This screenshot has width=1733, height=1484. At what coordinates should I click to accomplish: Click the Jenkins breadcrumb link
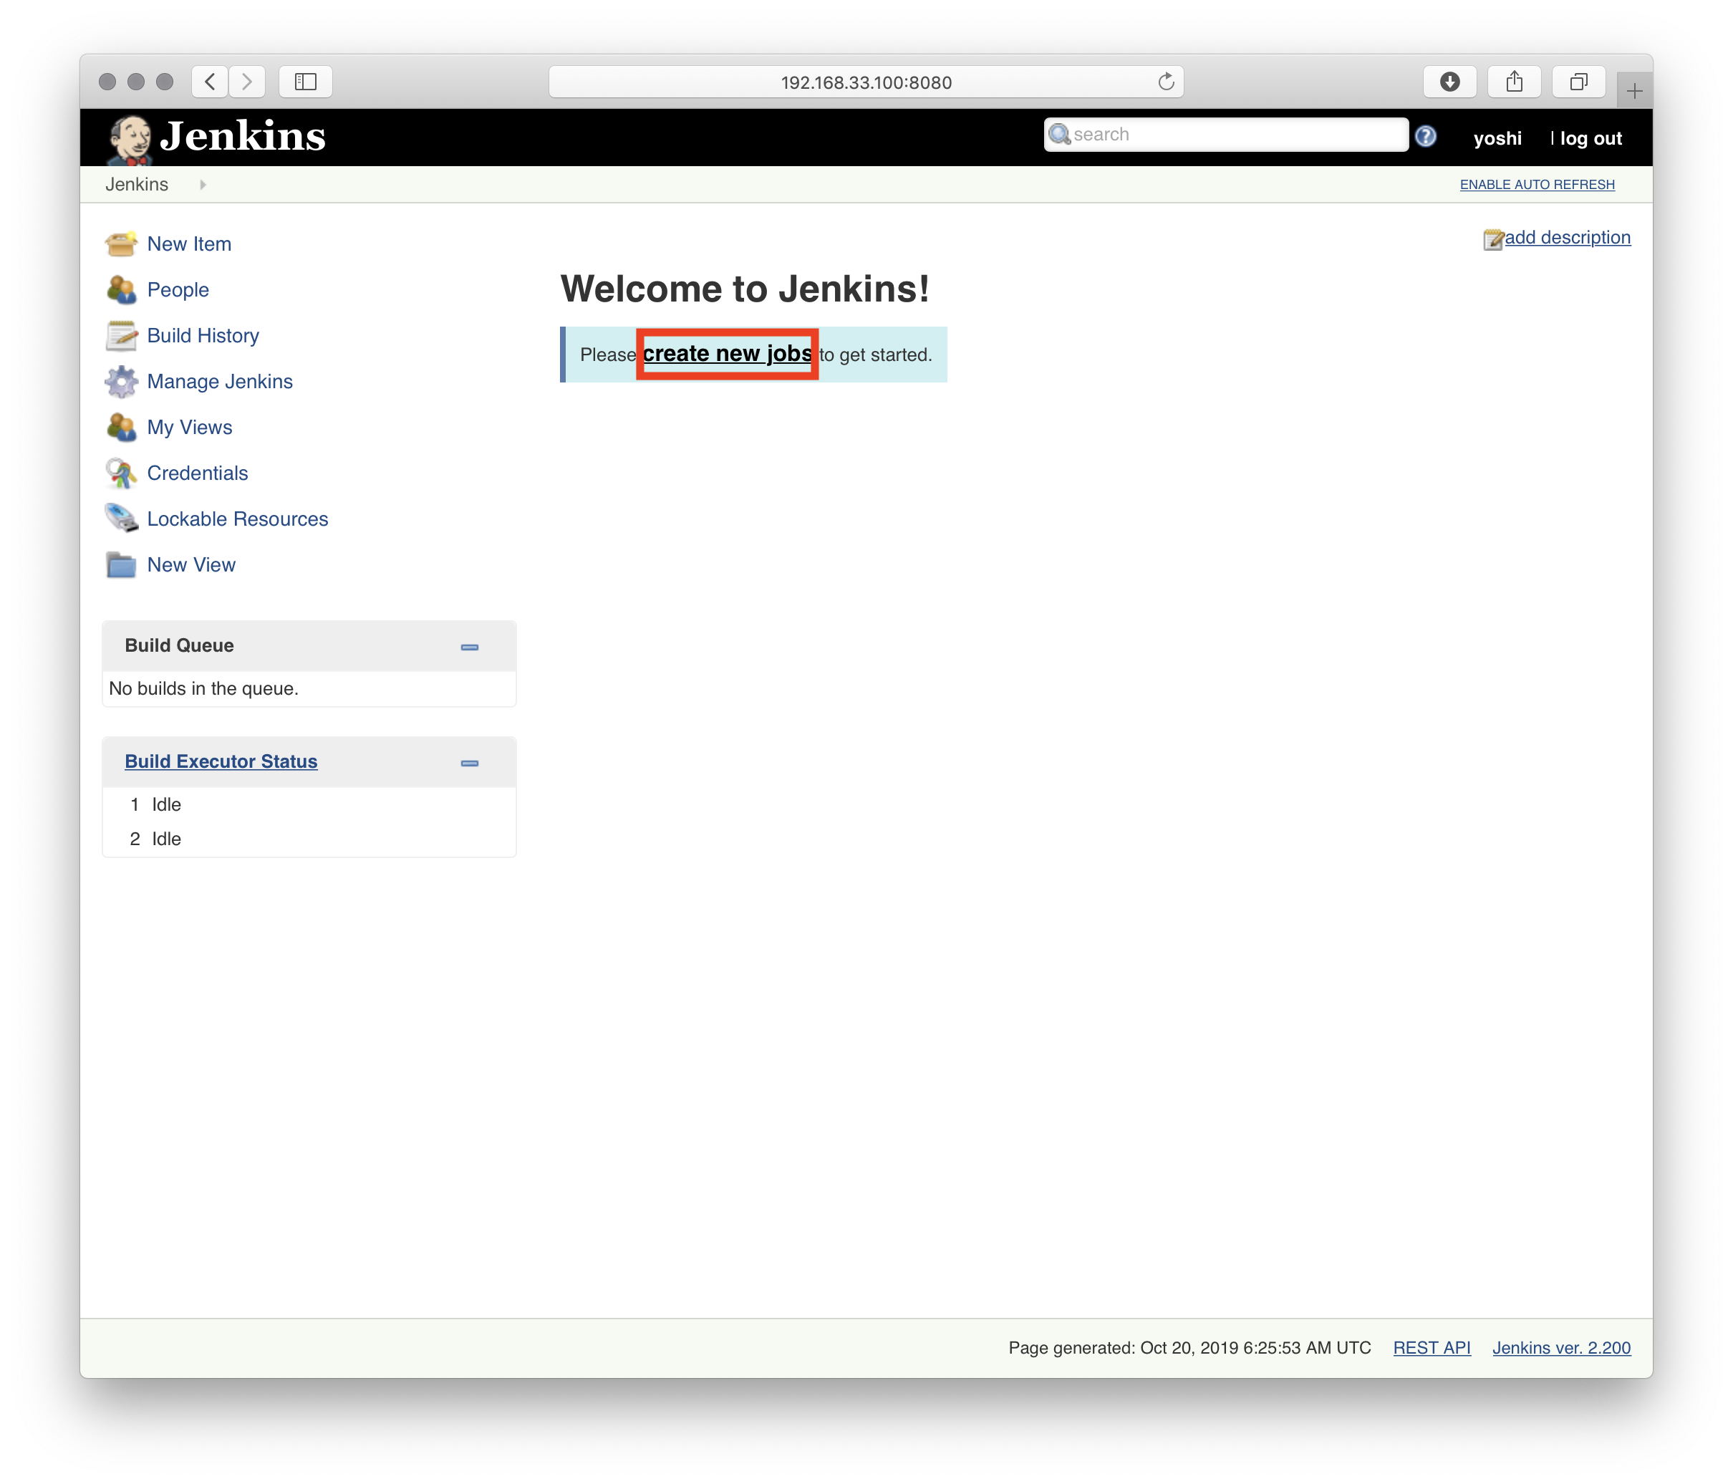point(136,185)
